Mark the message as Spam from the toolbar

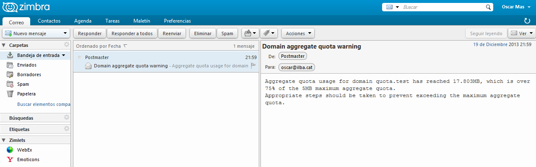(227, 33)
